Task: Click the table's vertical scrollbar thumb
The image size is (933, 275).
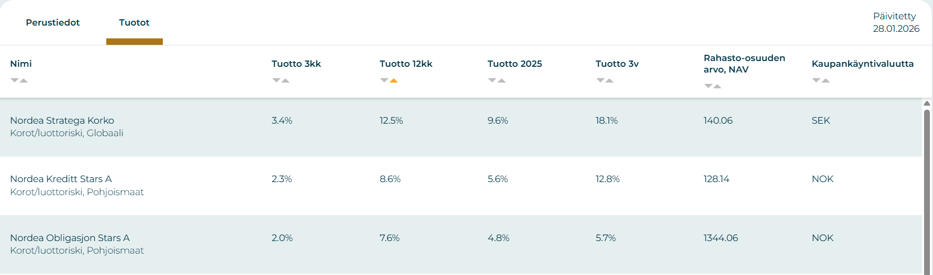Action: (927, 188)
